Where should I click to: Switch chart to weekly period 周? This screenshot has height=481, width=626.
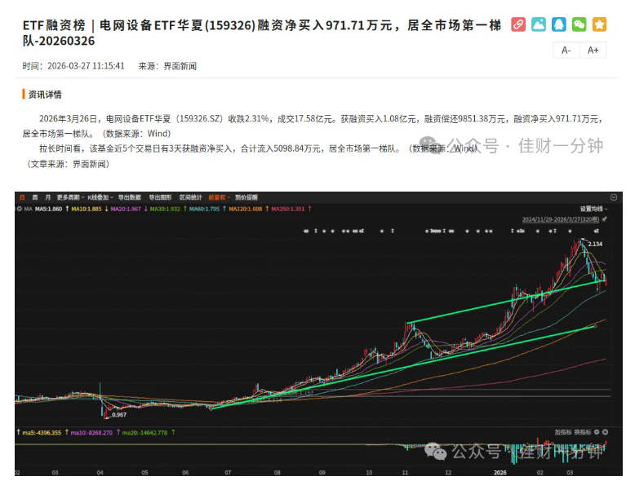click(35, 197)
